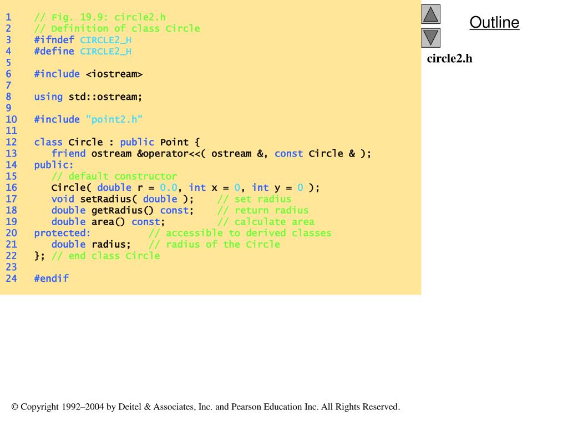Click the '// set radius' comment
The height and width of the screenshot is (426, 568).
pyautogui.click(x=254, y=199)
